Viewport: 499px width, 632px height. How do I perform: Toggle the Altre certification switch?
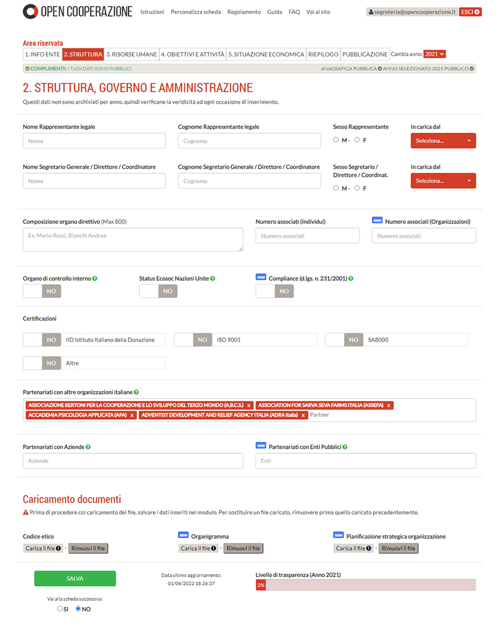click(42, 363)
